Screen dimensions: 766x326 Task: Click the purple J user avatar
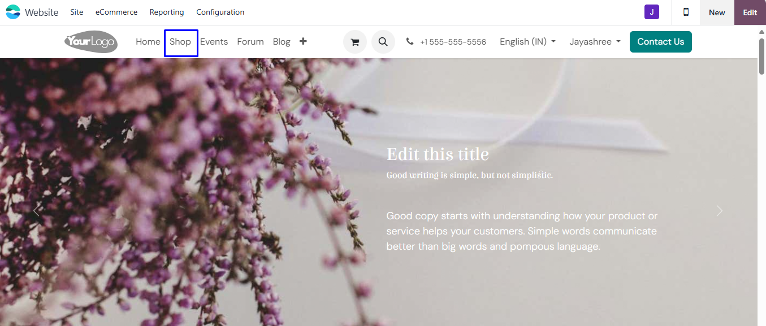[x=652, y=12]
